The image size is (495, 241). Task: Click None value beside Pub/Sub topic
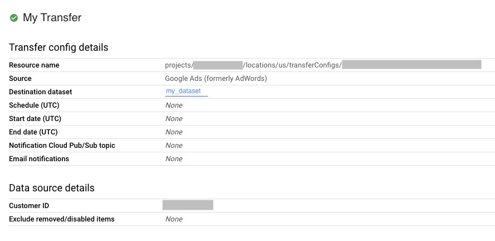[174, 146]
